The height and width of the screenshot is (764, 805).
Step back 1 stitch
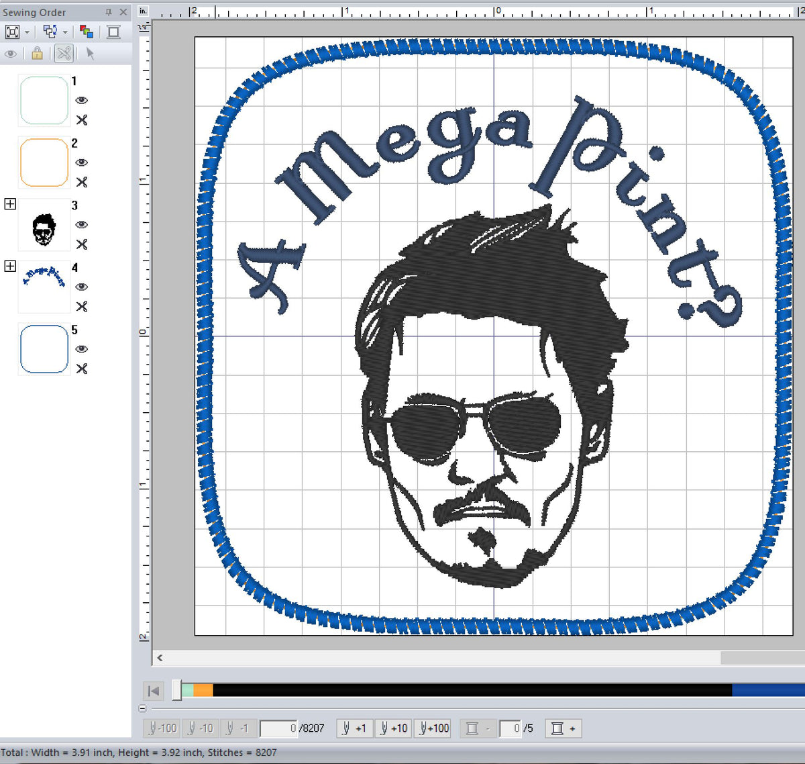coord(237,728)
